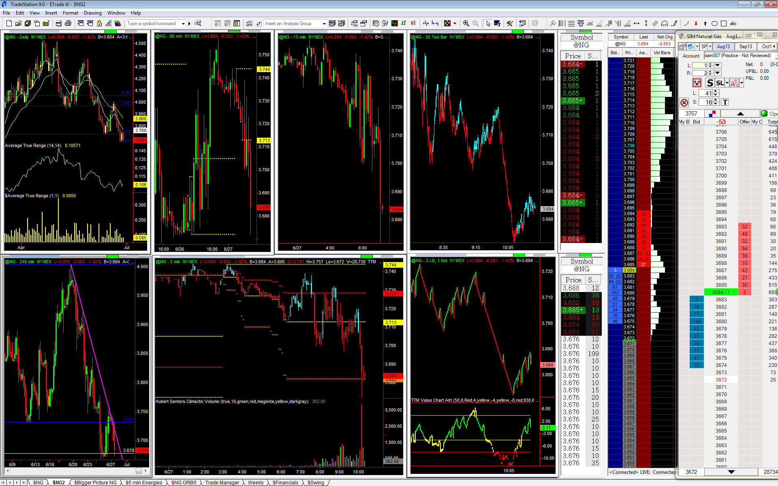Select the ellipse drawing tool

(x=714, y=23)
